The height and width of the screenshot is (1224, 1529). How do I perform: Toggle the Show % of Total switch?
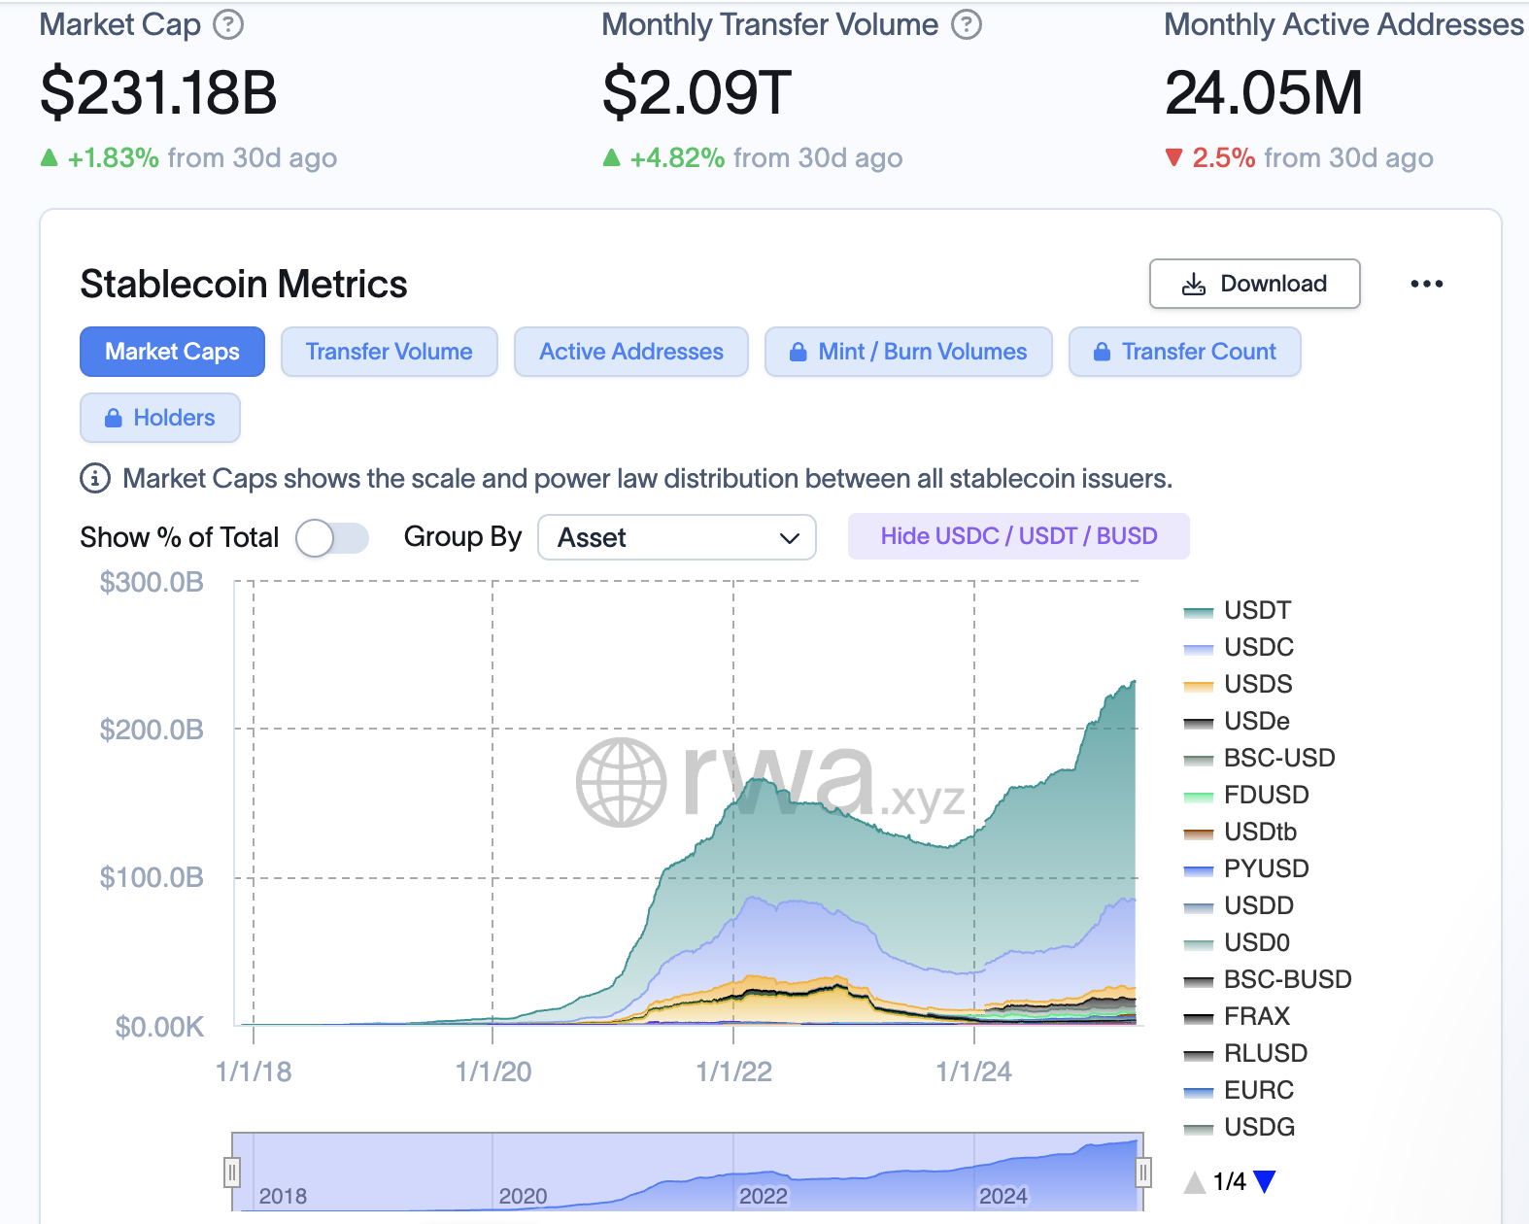pos(331,537)
